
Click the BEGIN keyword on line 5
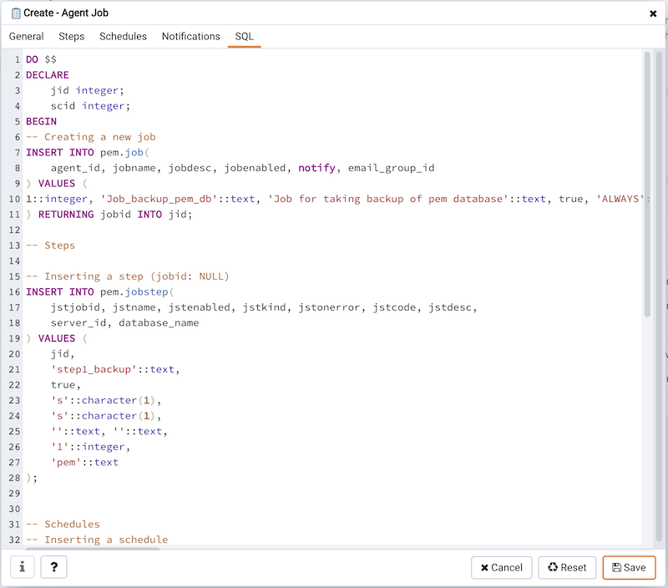[x=41, y=121]
